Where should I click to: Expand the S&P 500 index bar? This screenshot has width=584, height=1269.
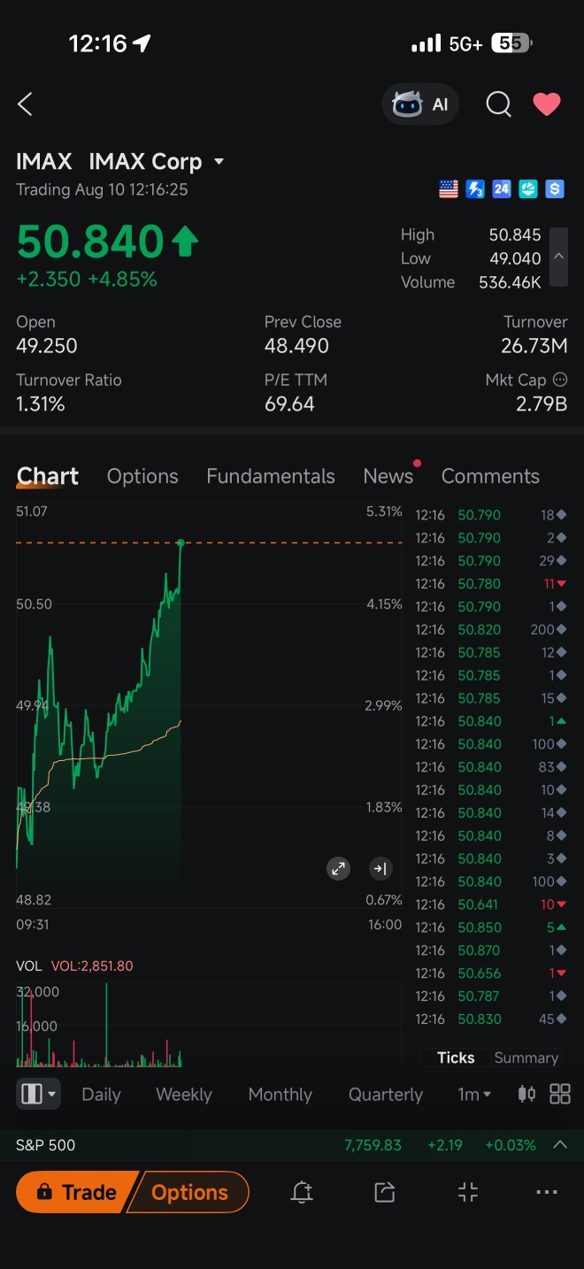click(559, 1144)
